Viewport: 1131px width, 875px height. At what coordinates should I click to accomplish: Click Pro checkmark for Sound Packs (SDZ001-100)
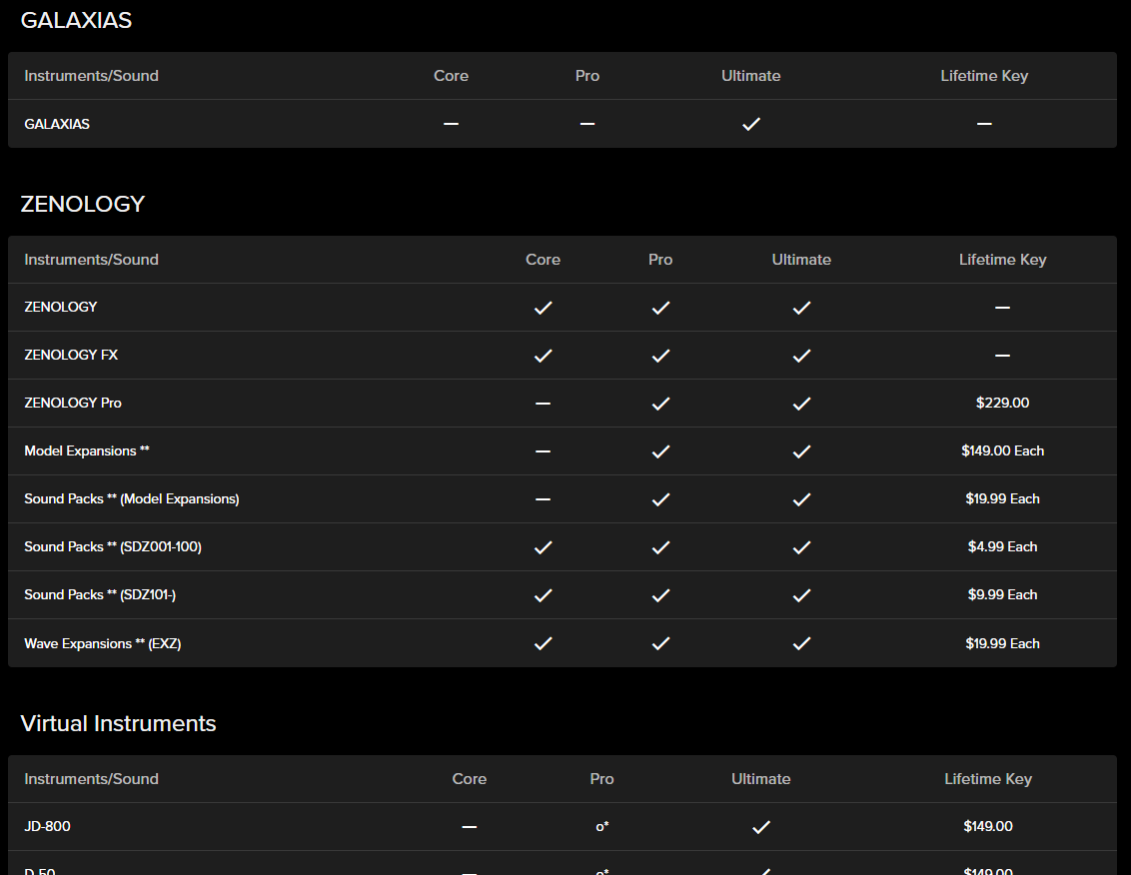point(660,547)
